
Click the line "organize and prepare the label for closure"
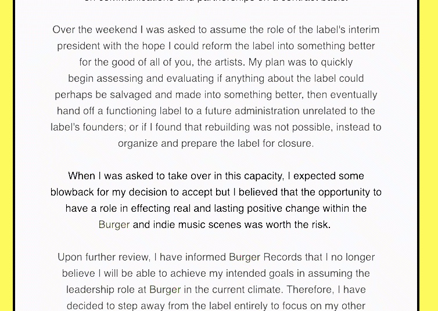click(216, 143)
